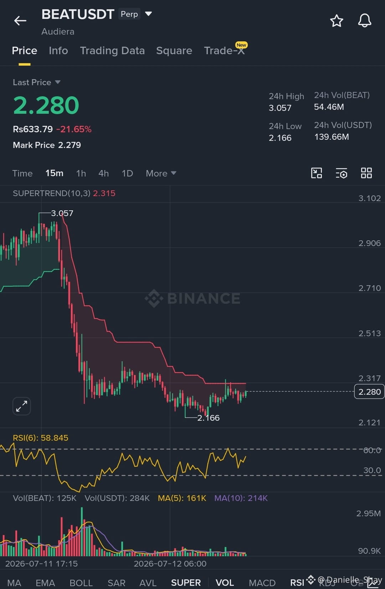385x589 pixels.
Task: Expand the BEATUSDT pair selector arrow
Action: 149,14
